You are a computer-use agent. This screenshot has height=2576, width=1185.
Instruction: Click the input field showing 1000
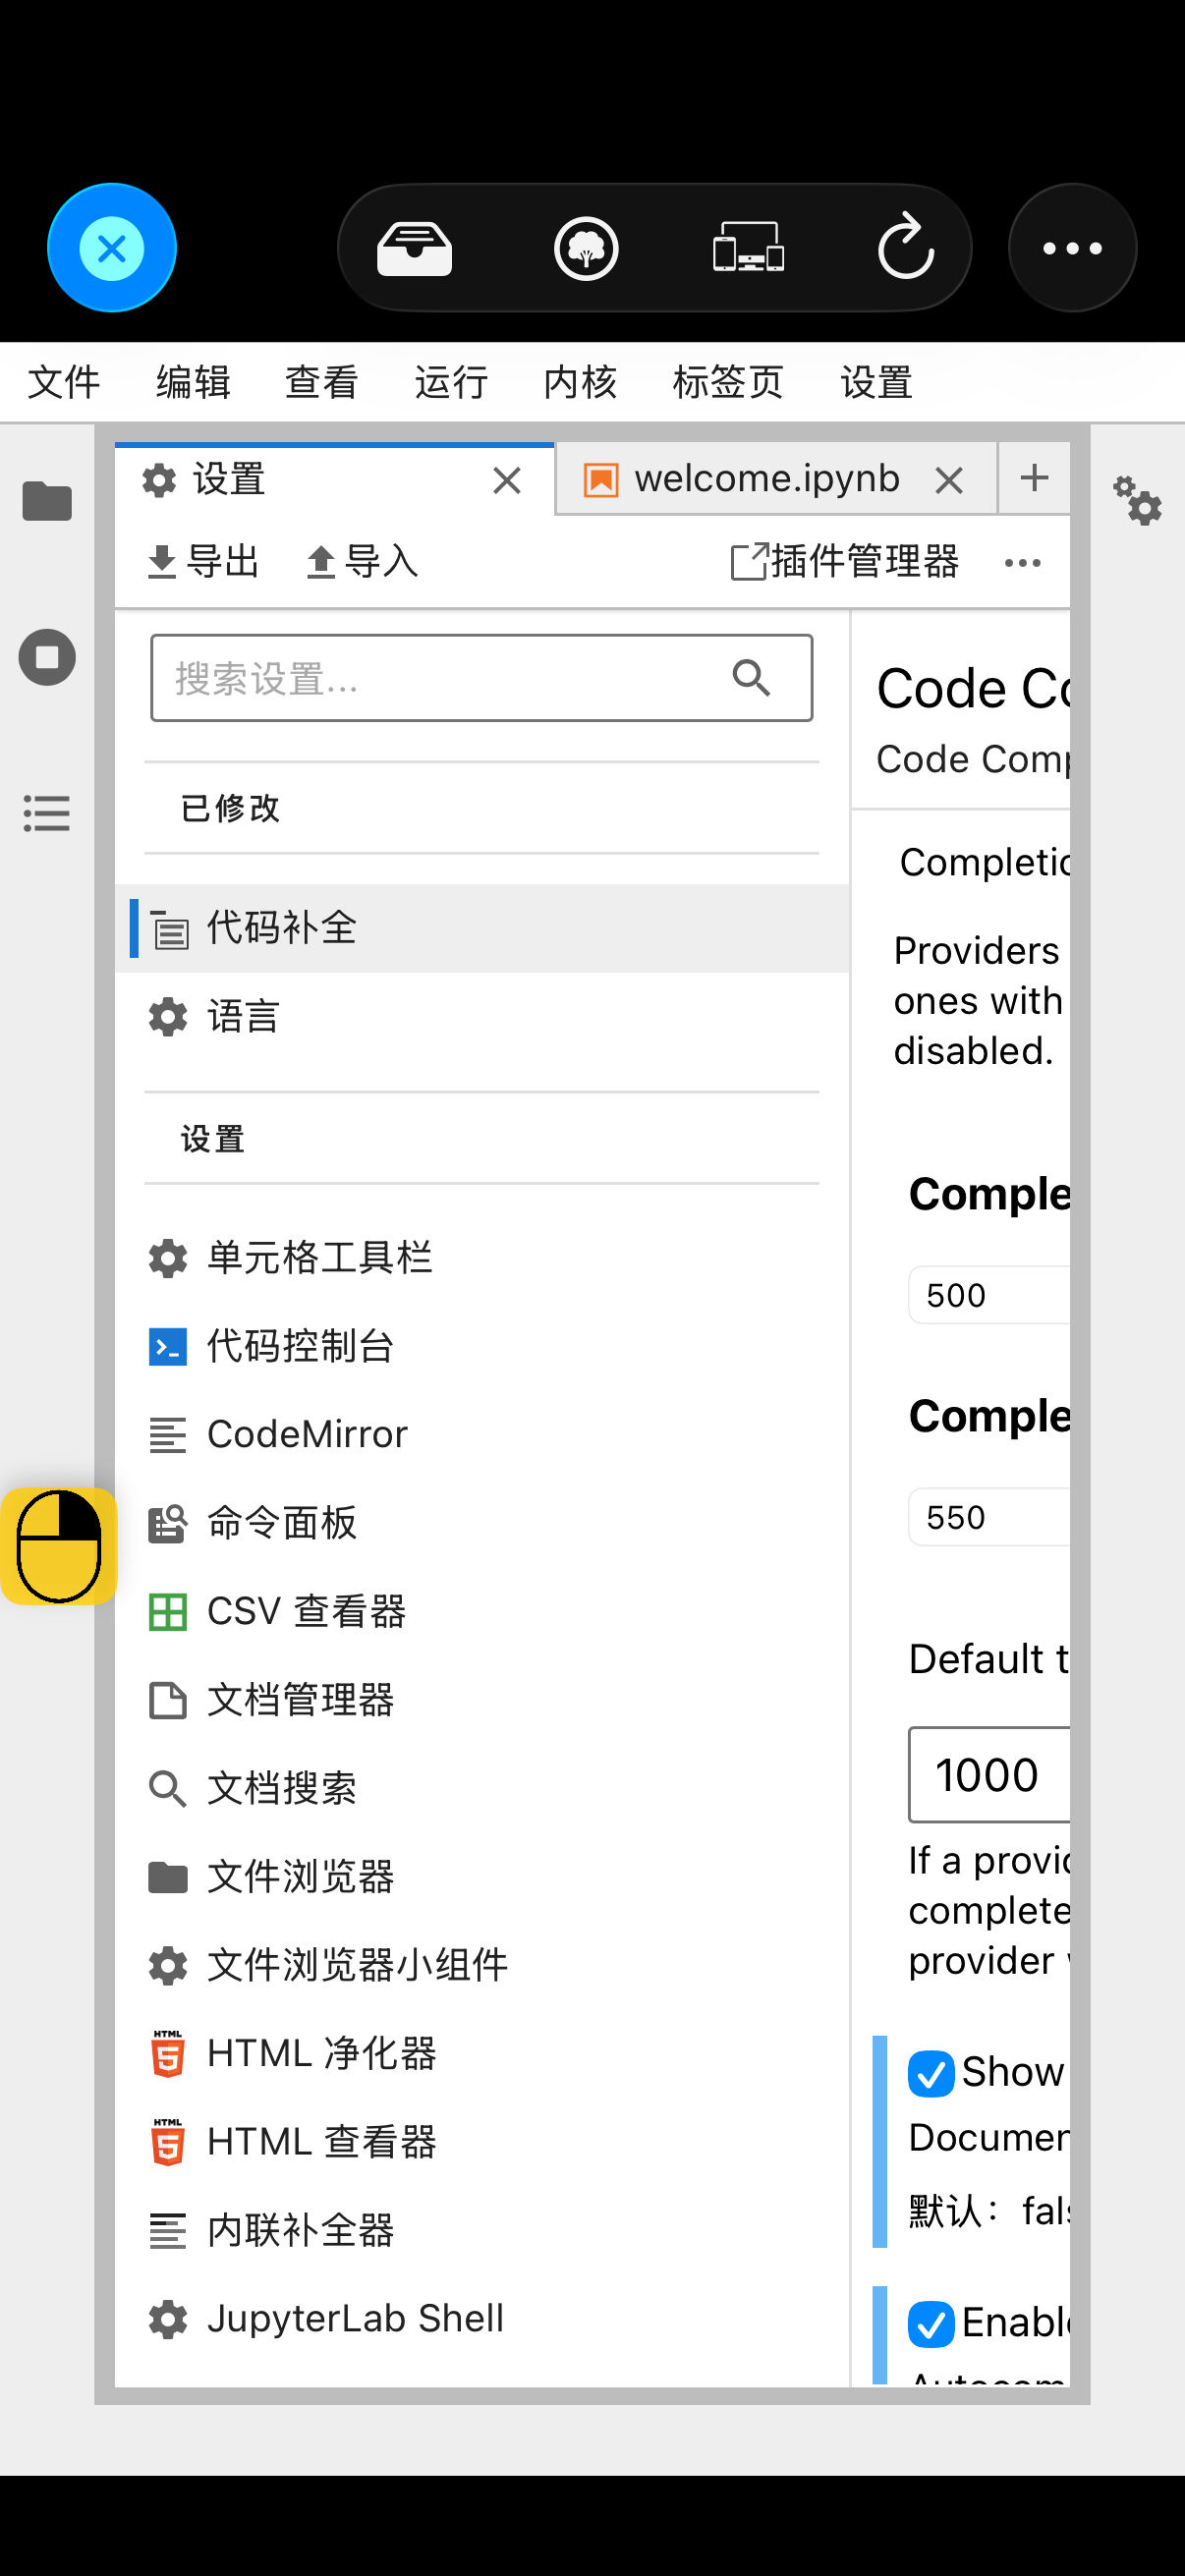tap(989, 1775)
